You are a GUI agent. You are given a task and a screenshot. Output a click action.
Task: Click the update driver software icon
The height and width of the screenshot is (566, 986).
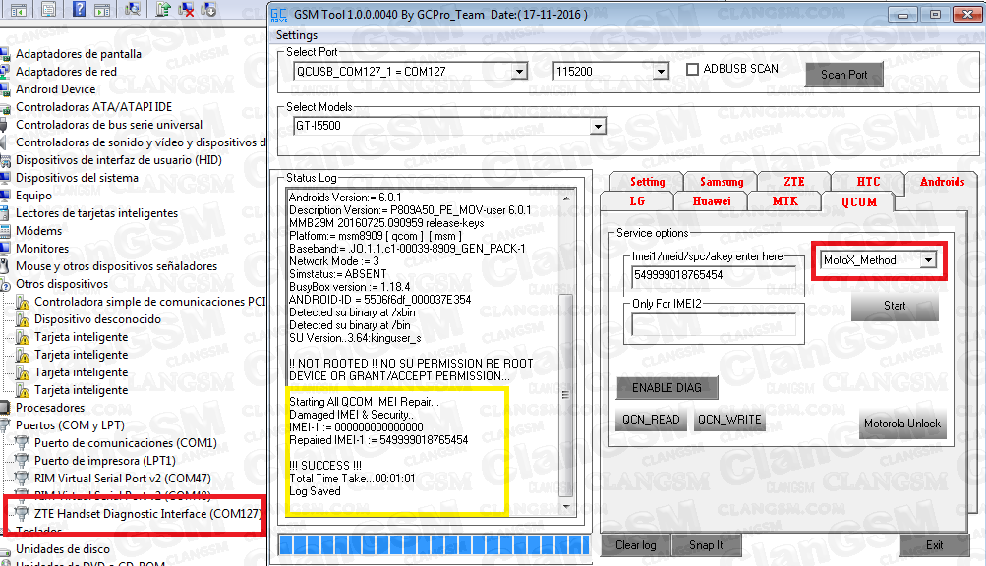(x=163, y=9)
